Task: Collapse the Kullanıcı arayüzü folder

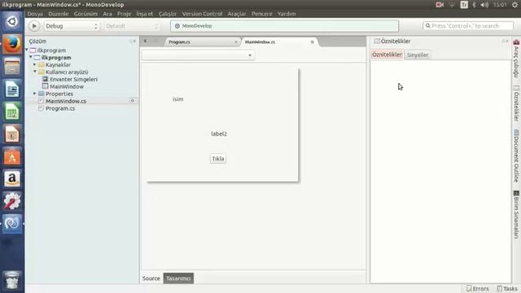Action: (34, 72)
